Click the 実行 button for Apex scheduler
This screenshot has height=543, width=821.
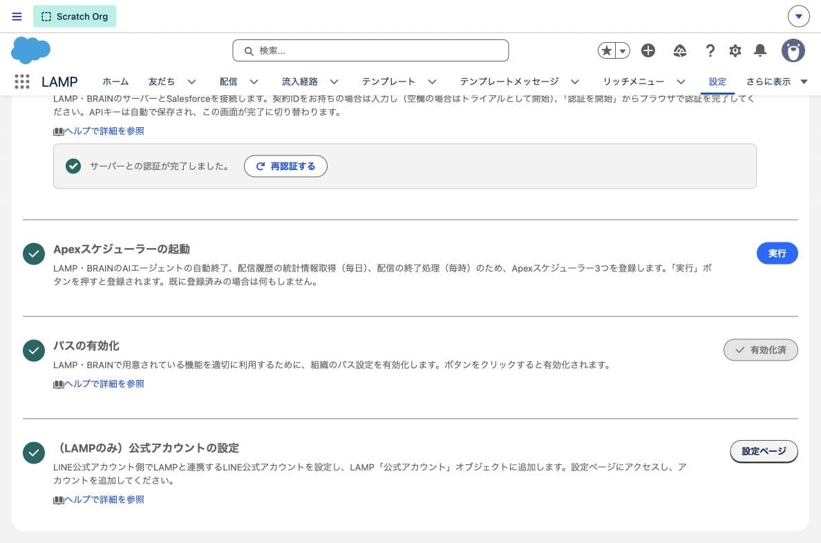click(x=777, y=254)
